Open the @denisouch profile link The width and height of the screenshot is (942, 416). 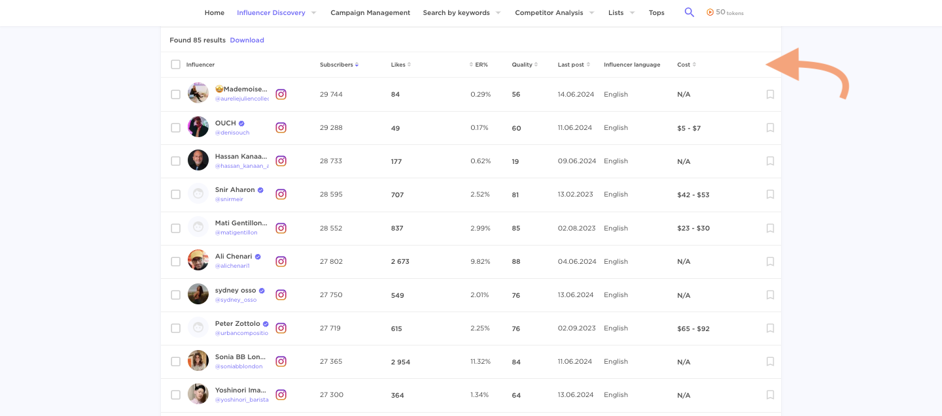click(x=232, y=133)
